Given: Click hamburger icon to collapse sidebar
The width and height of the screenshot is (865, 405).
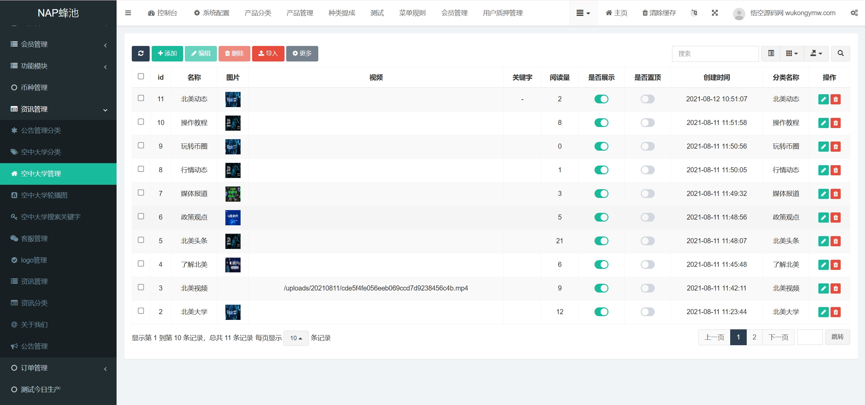Looking at the screenshot, I should point(128,13).
